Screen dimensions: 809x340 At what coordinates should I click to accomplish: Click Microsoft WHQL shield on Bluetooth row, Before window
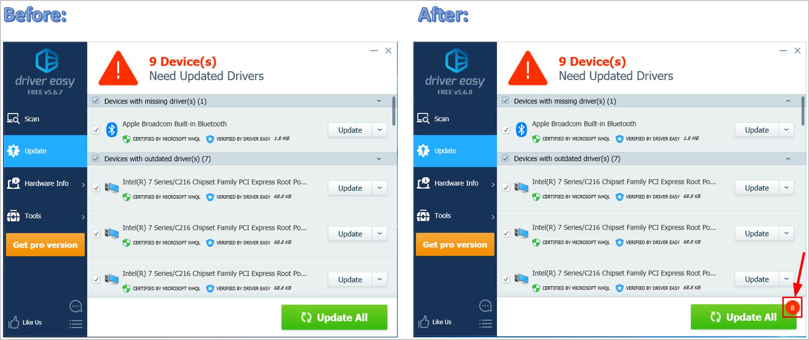[x=126, y=139]
